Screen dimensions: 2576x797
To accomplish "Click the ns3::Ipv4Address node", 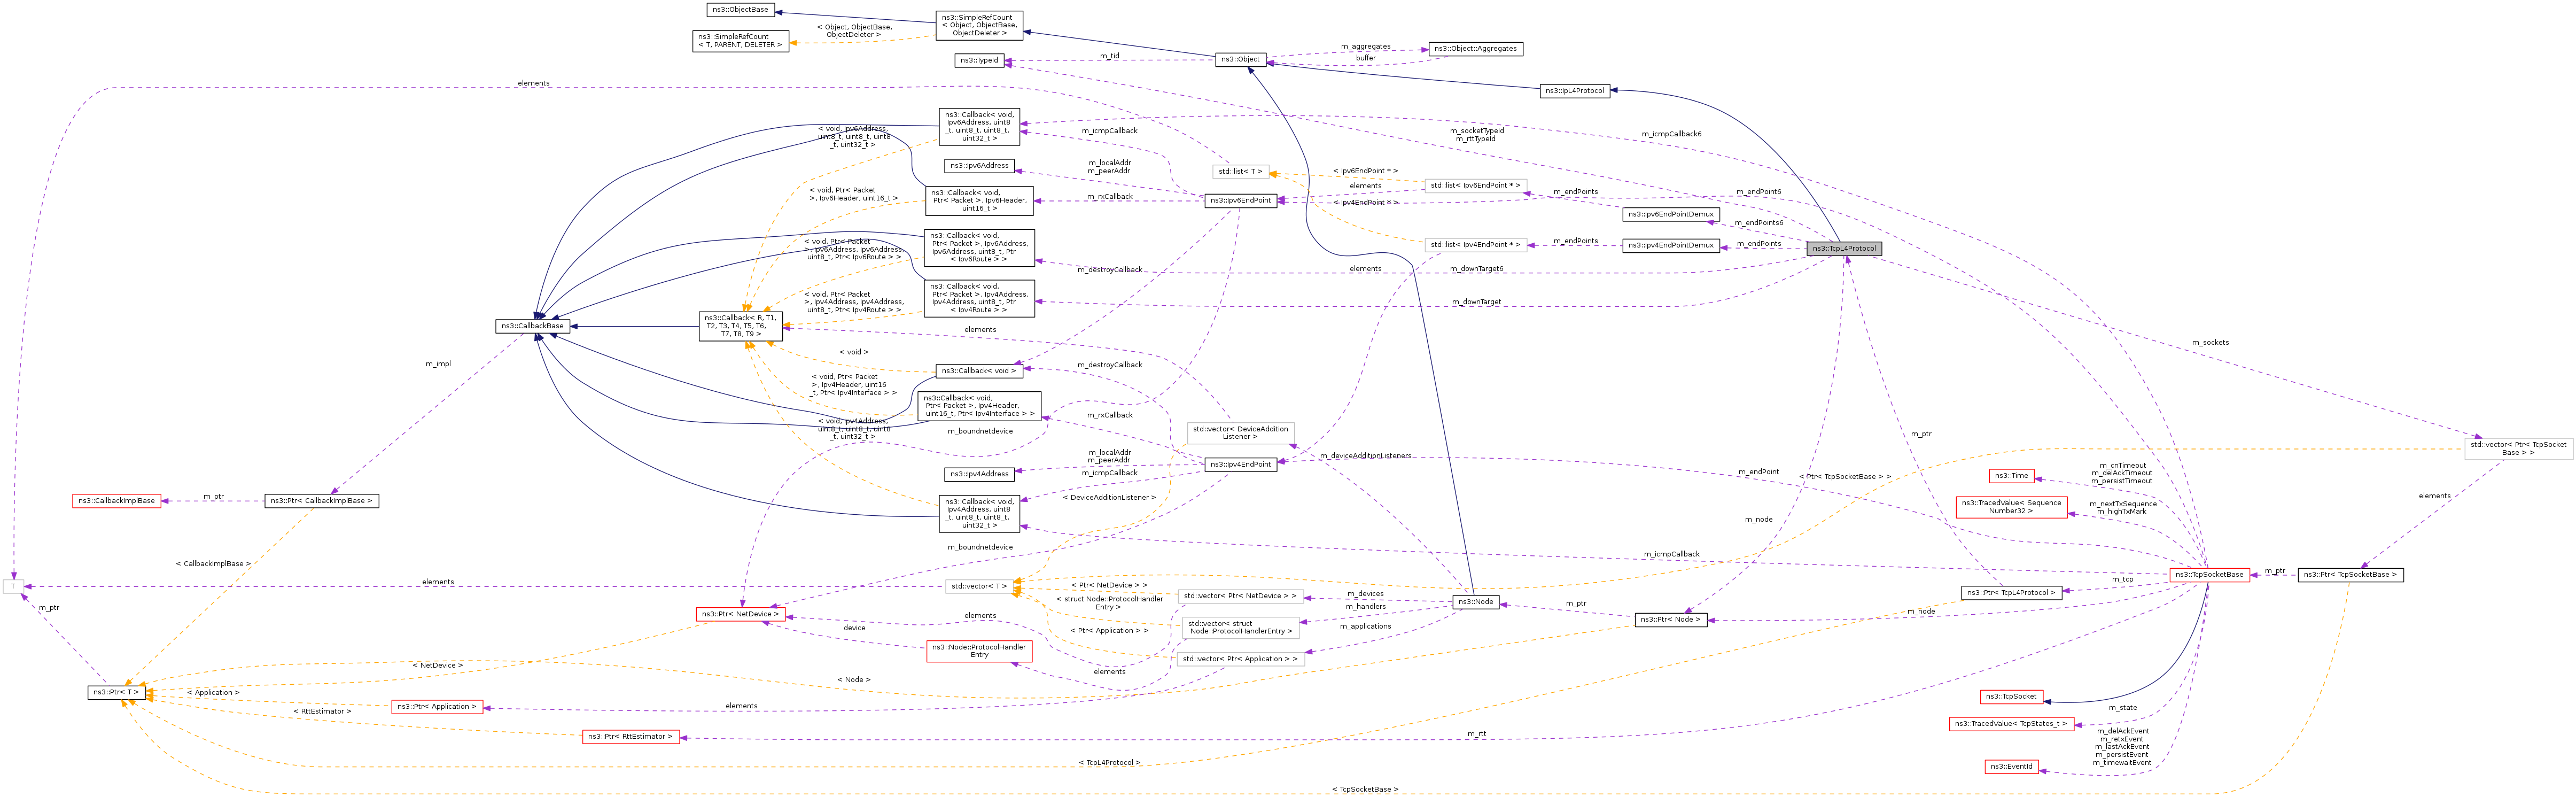I will [x=979, y=474].
